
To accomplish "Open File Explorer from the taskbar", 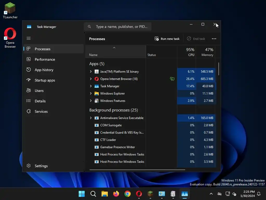I will (x=104, y=194).
